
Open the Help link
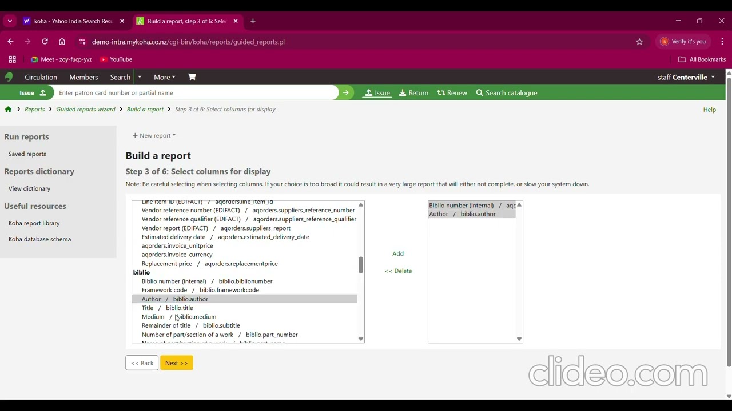[710, 110]
